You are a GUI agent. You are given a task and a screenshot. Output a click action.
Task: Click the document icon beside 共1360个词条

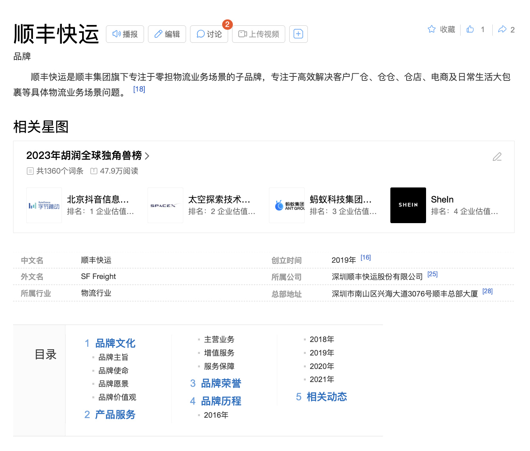tap(30, 171)
